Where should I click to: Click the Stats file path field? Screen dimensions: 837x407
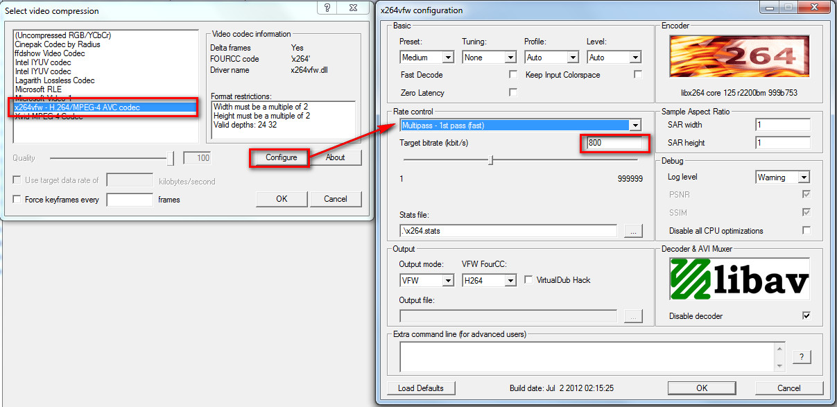pos(508,231)
